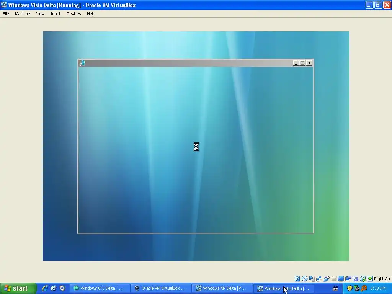Click the USB devices status icon

326,279
